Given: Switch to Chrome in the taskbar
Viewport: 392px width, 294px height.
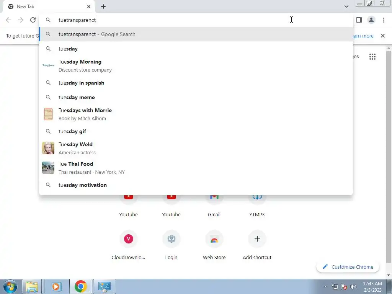Looking at the screenshot, I should click(80, 286).
